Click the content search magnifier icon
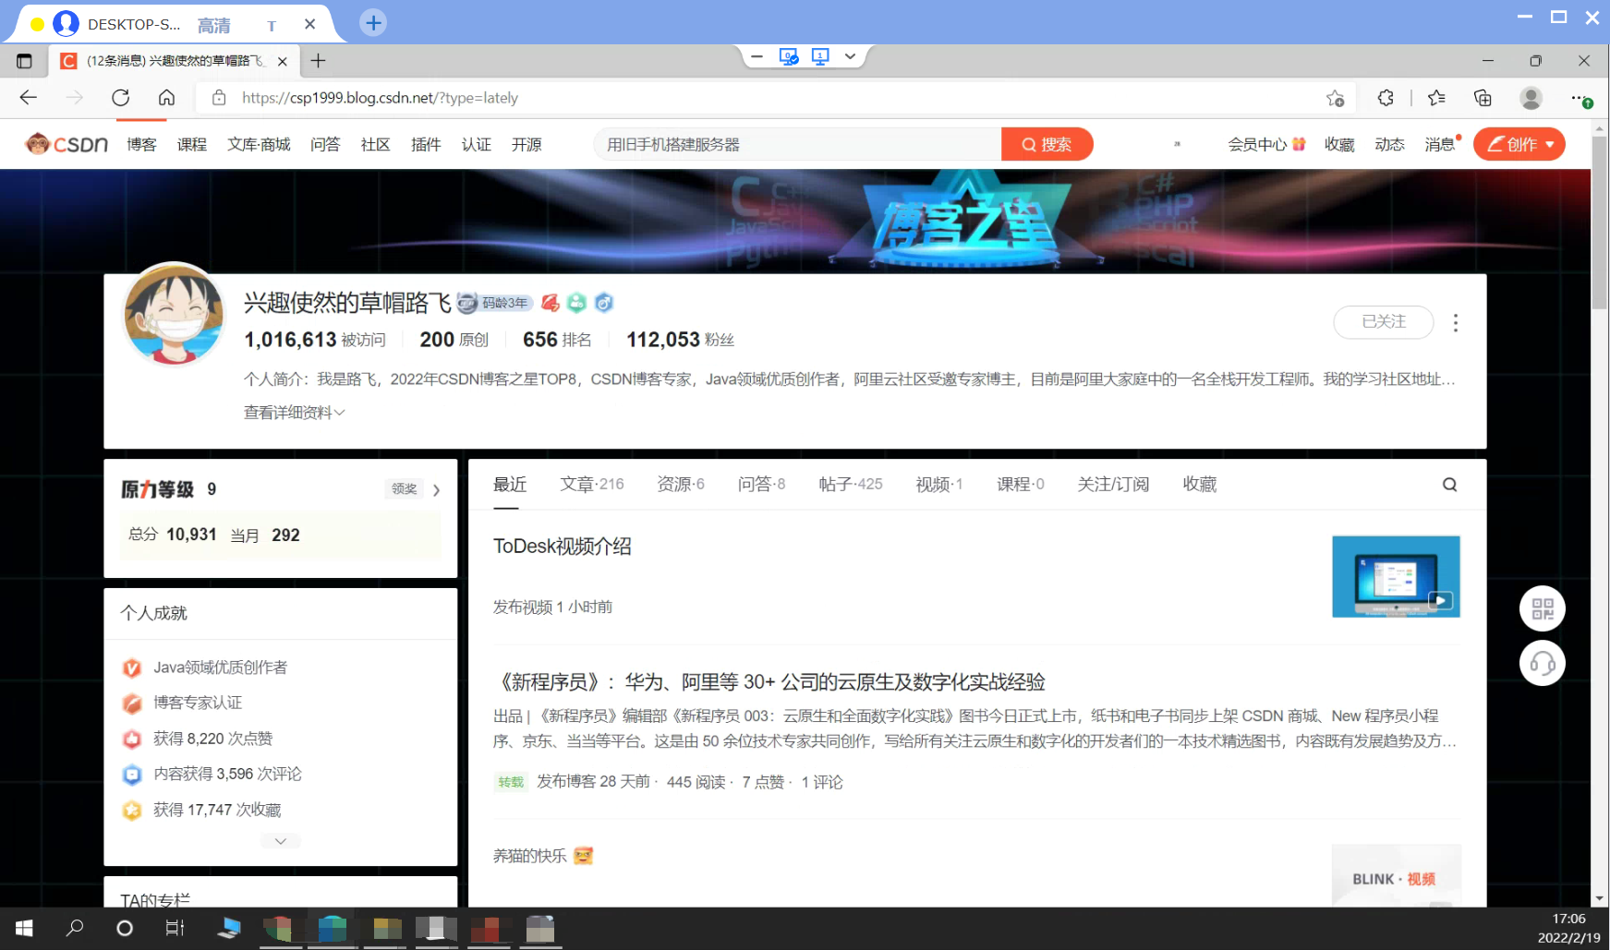Viewport: 1610px width, 950px height. coord(1450,485)
